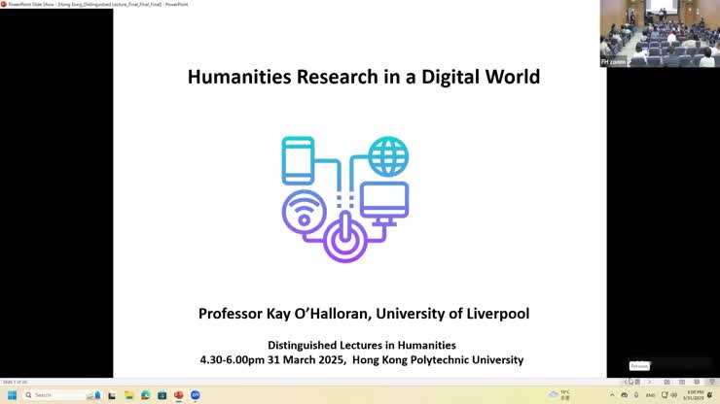Click the FH zoom video thumbnail
The width and height of the screenshot is (720, 404).
(660, 33)
